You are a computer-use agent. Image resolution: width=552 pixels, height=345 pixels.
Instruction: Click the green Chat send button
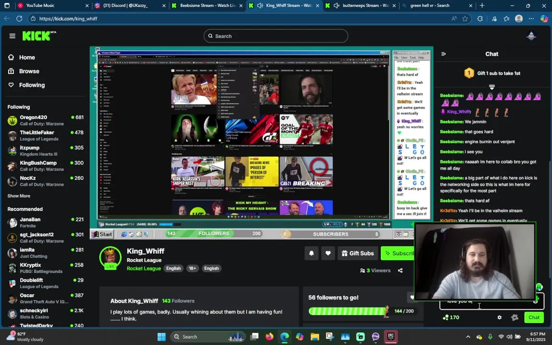tap(534, 317)
